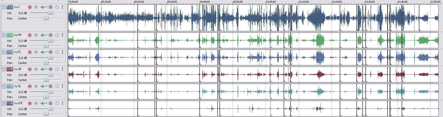Viewport: 443px width, 117px height.
Task: Click the automation settings gear on ru-FL
Action: 50,52
